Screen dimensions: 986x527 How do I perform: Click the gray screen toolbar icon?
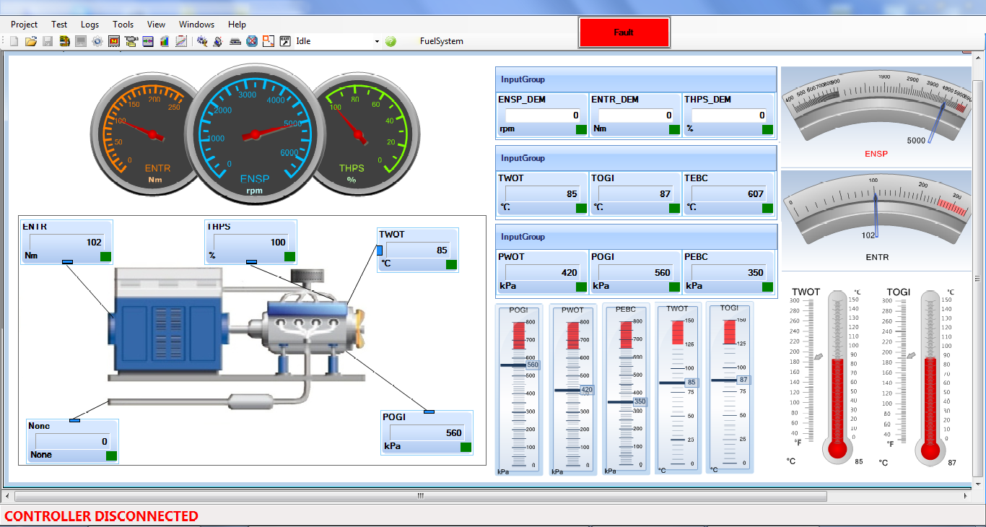coord(81,41)
